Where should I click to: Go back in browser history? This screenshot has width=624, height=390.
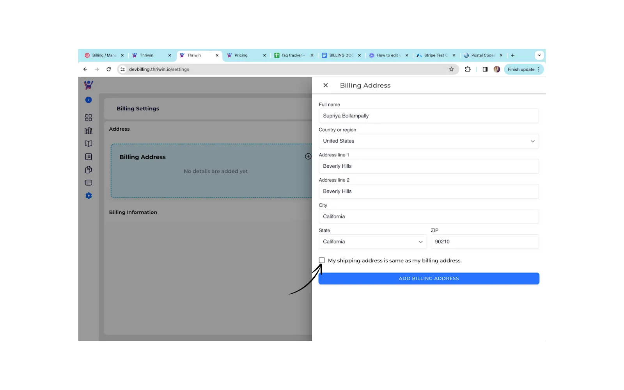point(85,69)
